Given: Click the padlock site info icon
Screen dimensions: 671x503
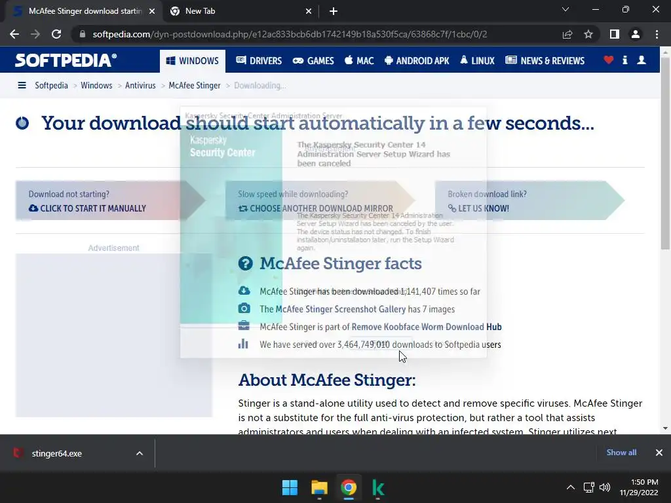Looking at the screenshot, I should pos(82,34).
